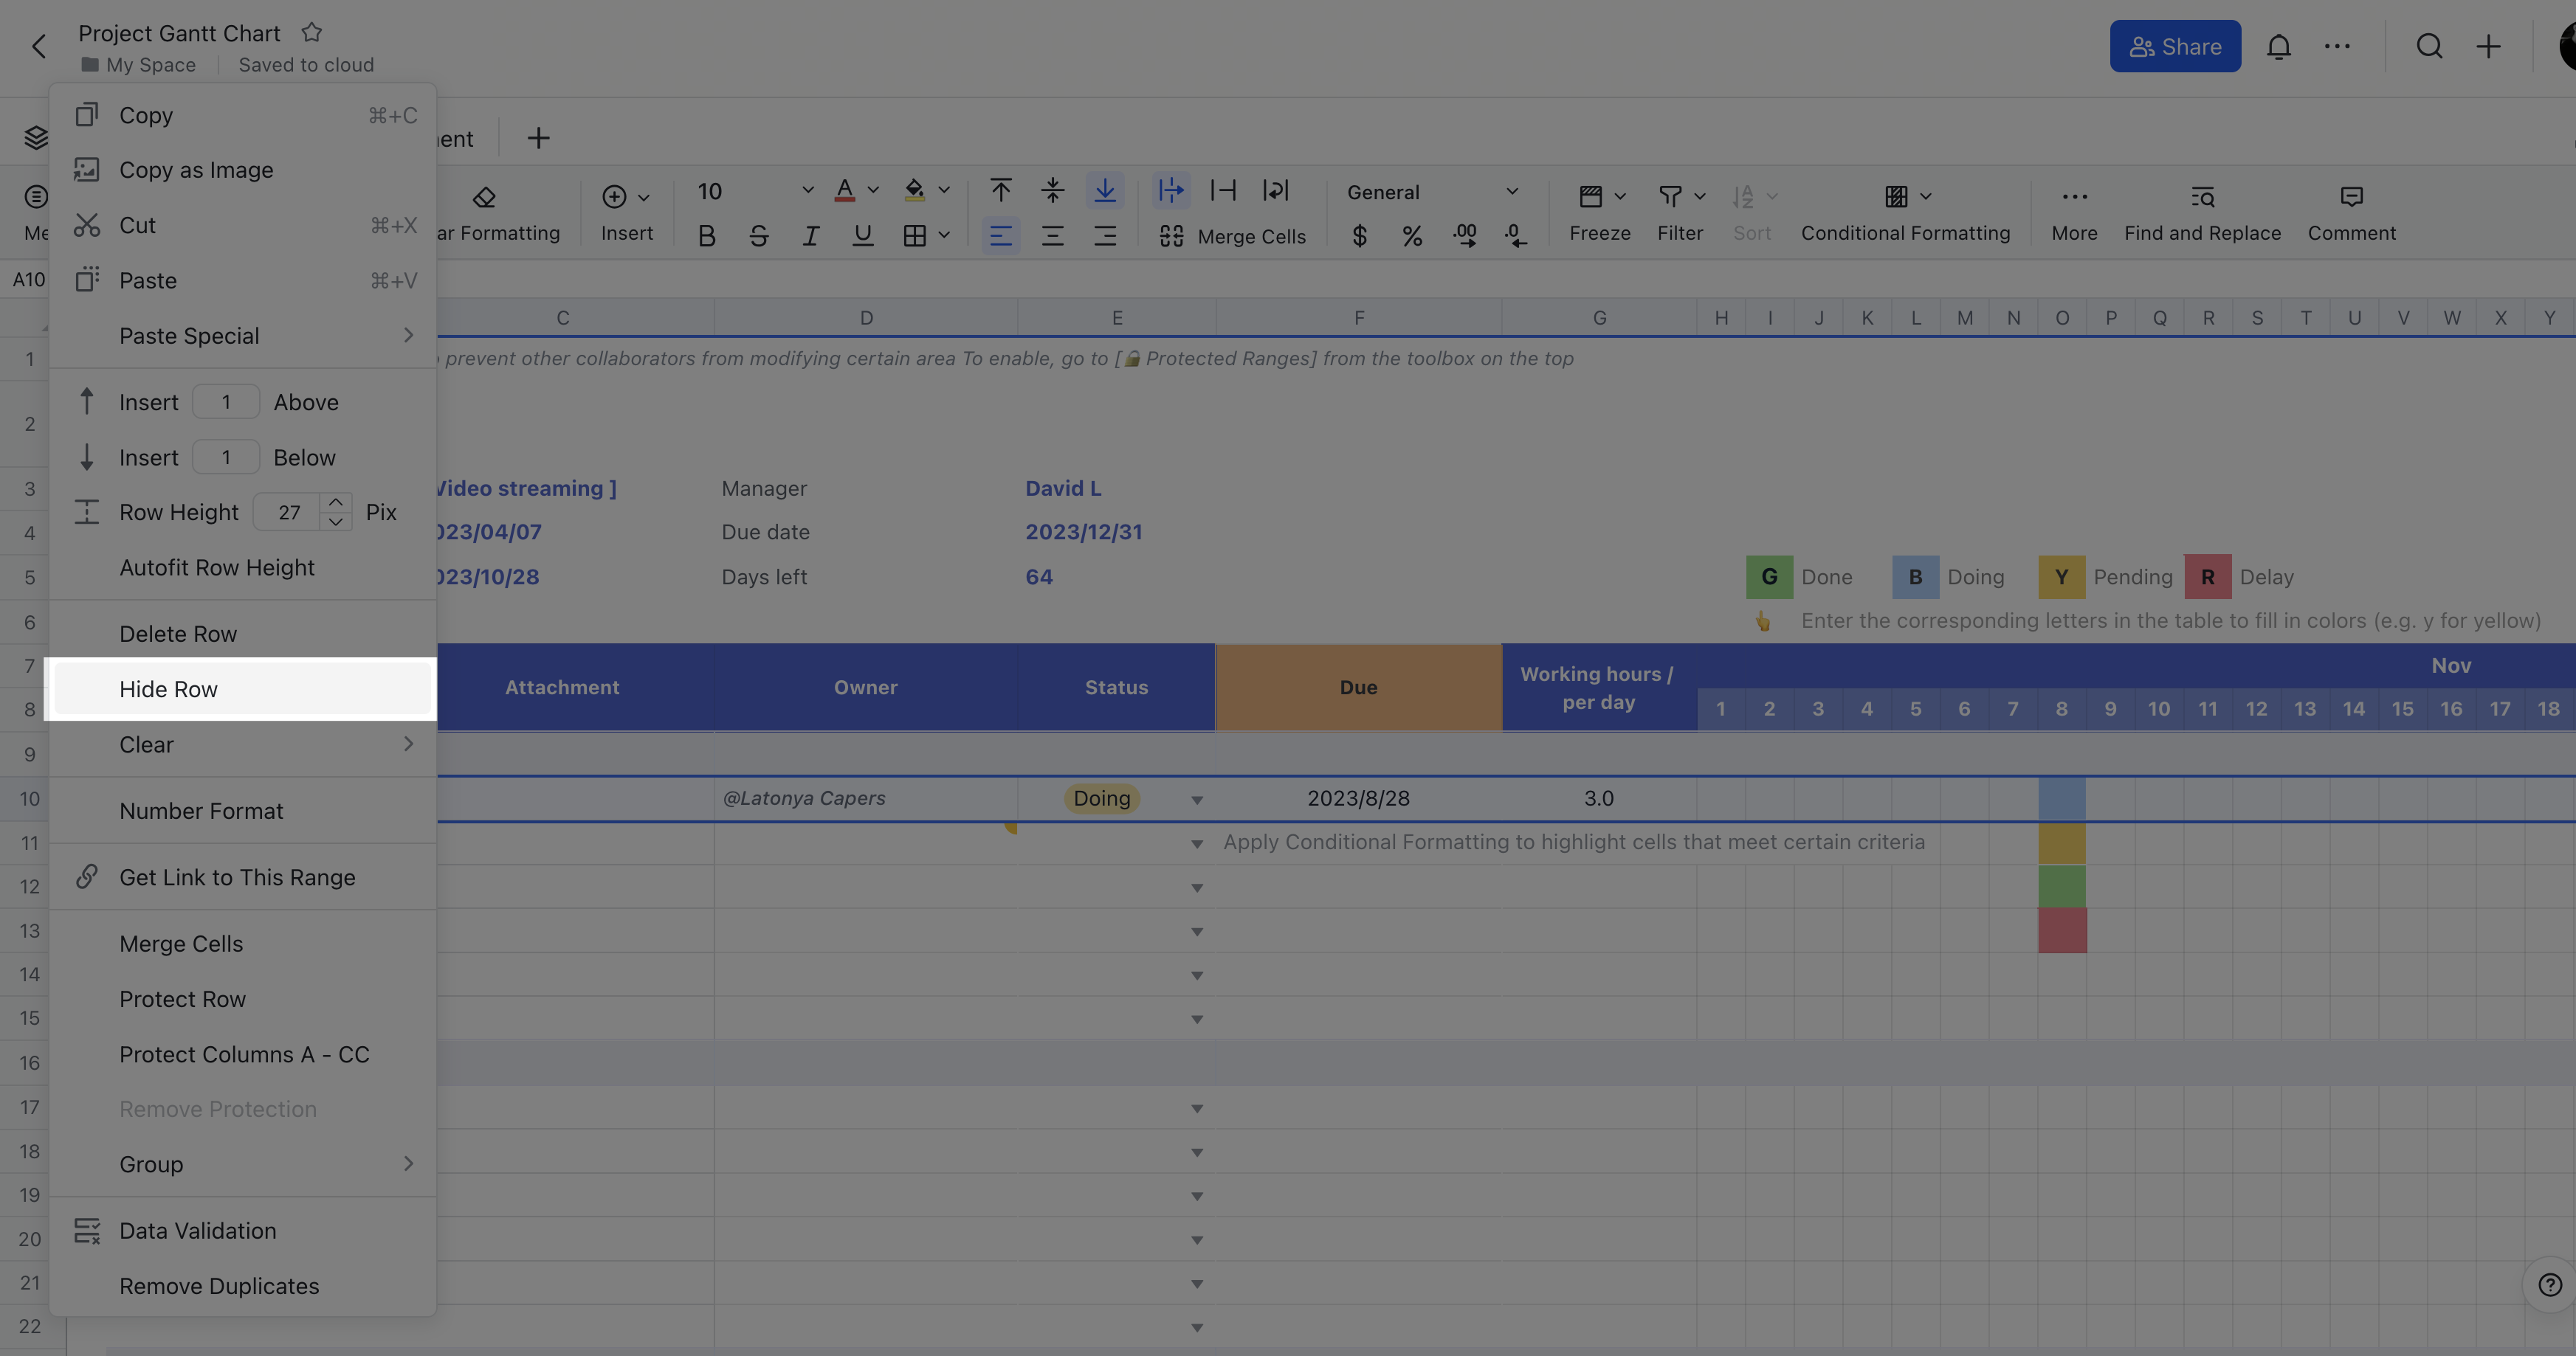Click the Share button
2576x1356 pixels.
coord(2175,46)
